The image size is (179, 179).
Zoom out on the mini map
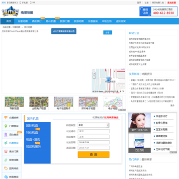pyautogui.click(x=94, y=77)
